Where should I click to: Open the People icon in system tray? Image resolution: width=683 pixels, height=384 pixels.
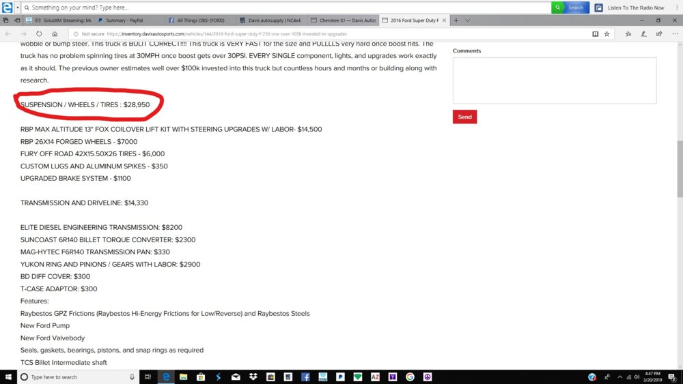[x=607, y=377]
